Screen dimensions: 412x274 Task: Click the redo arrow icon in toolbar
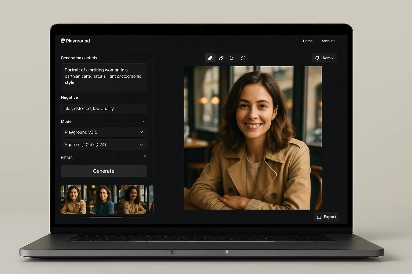pos(243,58)
